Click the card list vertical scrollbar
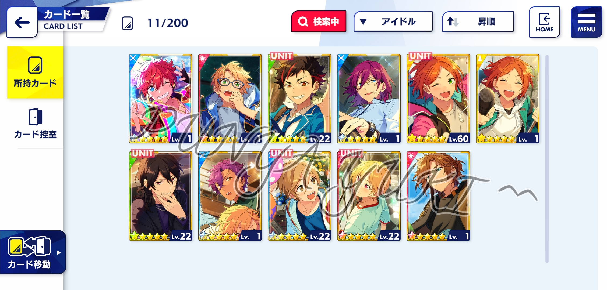Screen dimensions: 607x290 pyautogui.click(x=547, y=159)
